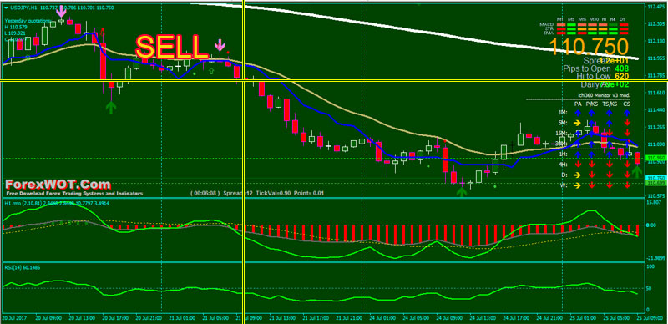Viewport: 668px width, 324px height.
Task: Click the D row P/KS red down arrow
Action: coord(592,175)
